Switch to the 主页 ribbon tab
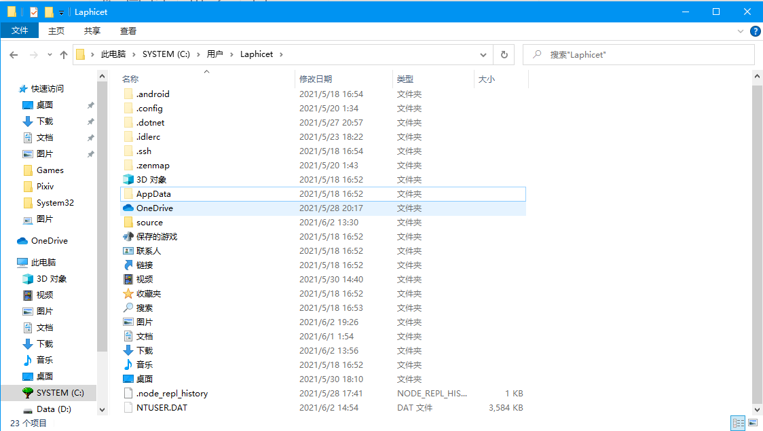This screenshot has height=431, width=763. (x=56, y=31)
